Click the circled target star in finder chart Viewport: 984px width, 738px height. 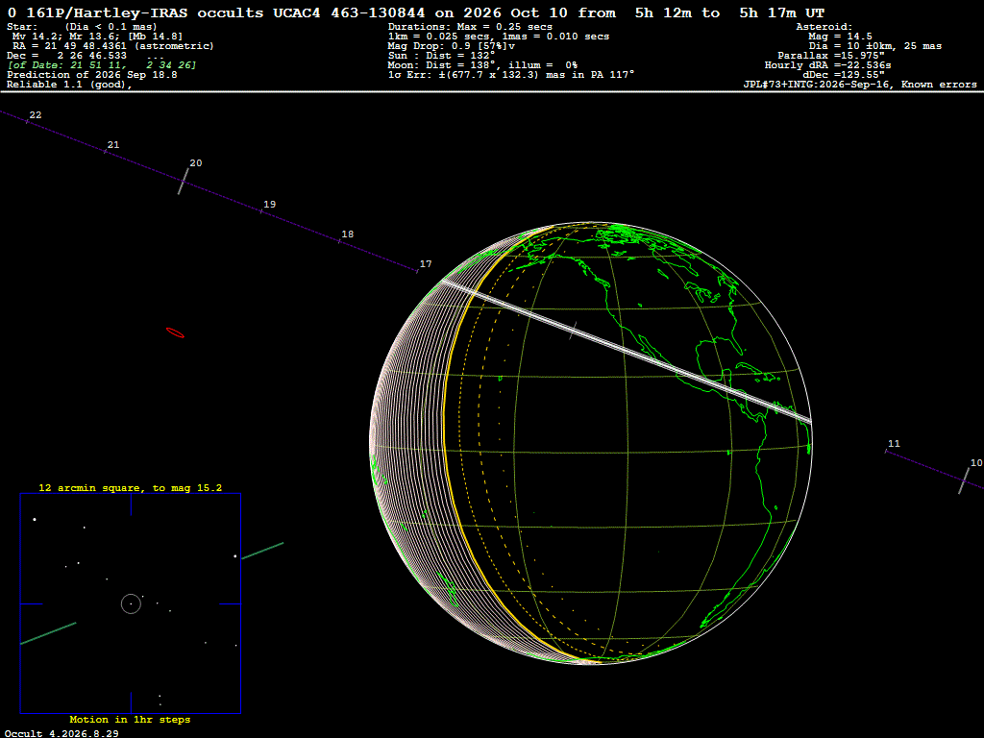tap(131, 603)
